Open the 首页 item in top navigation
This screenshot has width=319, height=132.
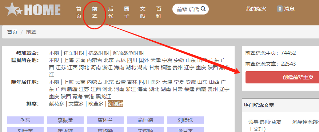[x=79, y=12]
